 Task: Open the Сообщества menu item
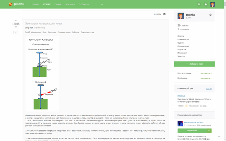coord(84,5)
